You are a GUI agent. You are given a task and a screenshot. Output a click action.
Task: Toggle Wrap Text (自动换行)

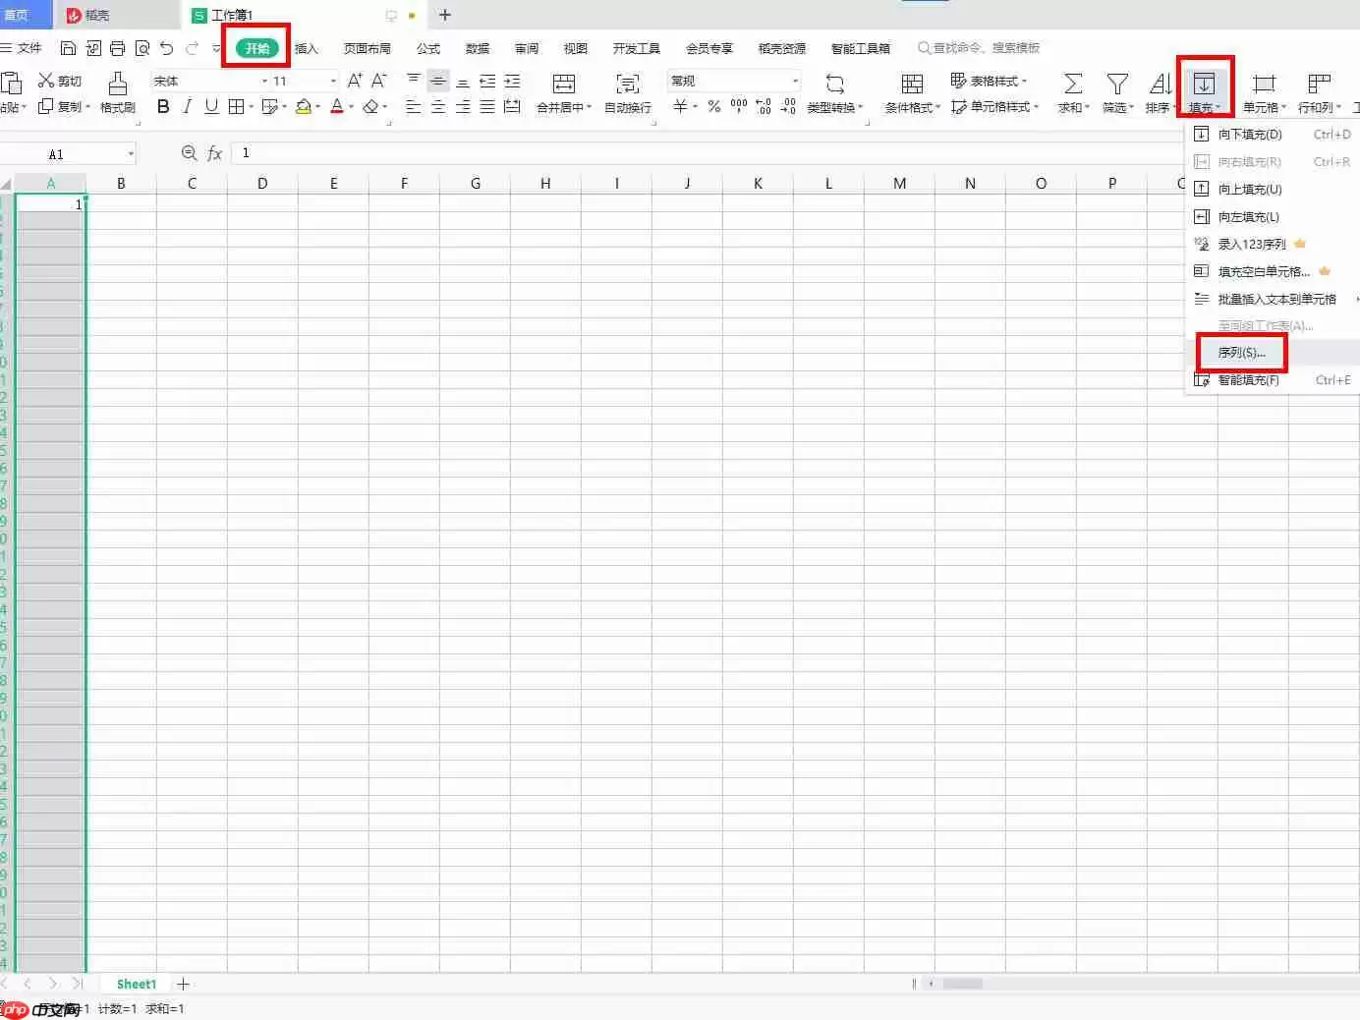point(627,84)
